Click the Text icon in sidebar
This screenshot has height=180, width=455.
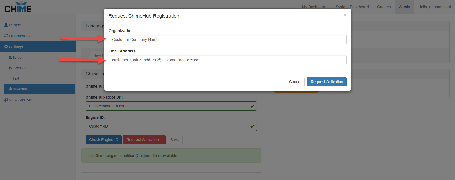[x=10, y=78]
